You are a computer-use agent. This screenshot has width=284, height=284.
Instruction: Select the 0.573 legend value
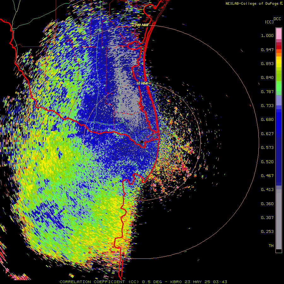tap(267, 148)
